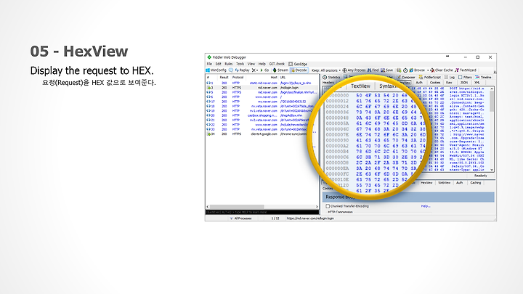Open the Tools menu

click(x=240, y=64)
